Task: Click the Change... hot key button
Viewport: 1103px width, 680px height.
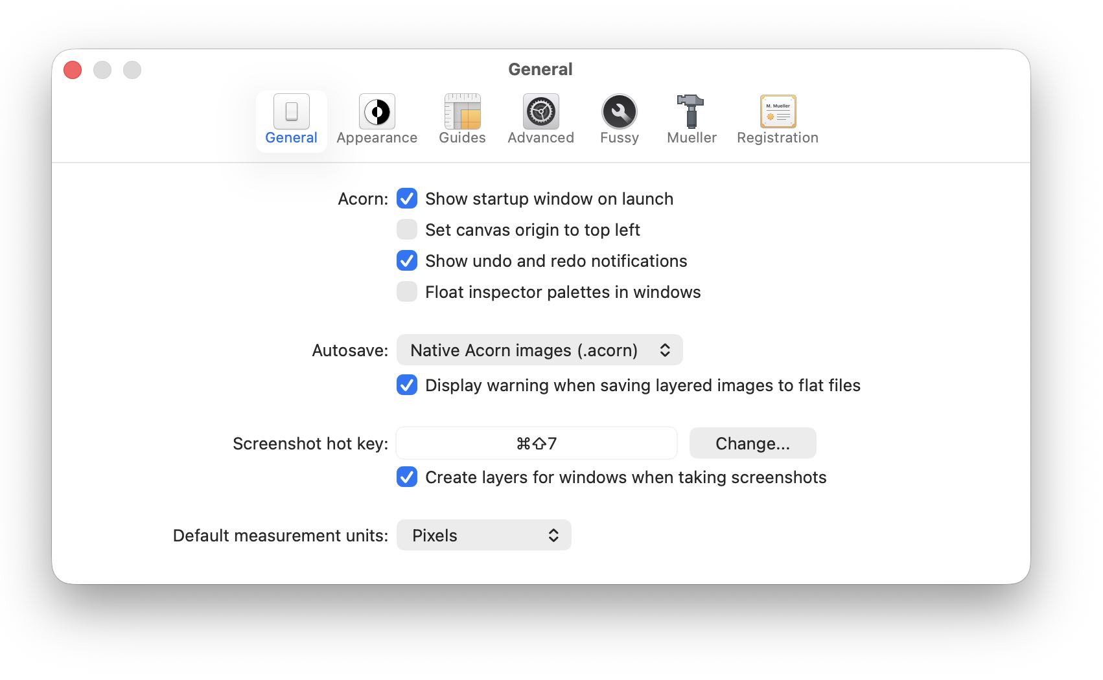Action: pyautogui.click(x=752, y=443)
